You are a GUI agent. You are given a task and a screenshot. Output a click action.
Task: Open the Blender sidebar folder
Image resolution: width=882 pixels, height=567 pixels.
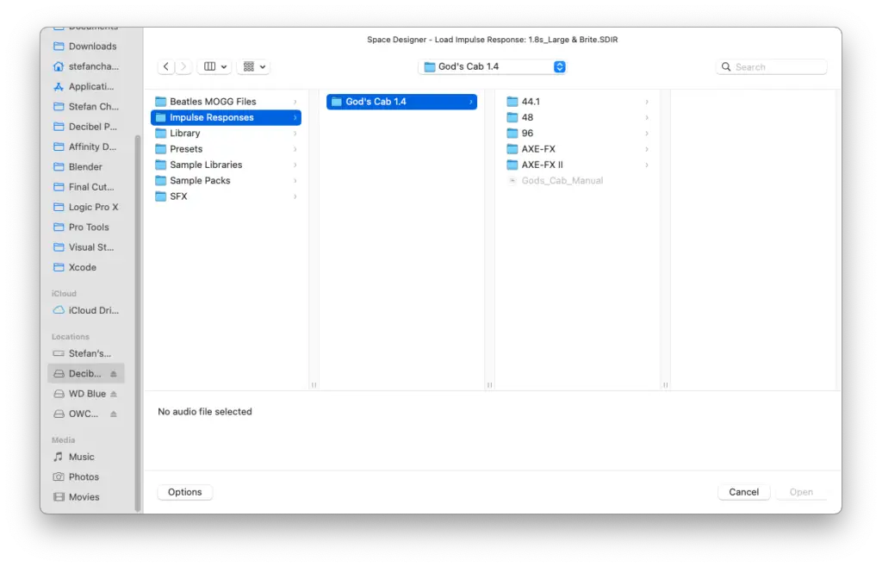pyautogui.click(x=85, y=167)
